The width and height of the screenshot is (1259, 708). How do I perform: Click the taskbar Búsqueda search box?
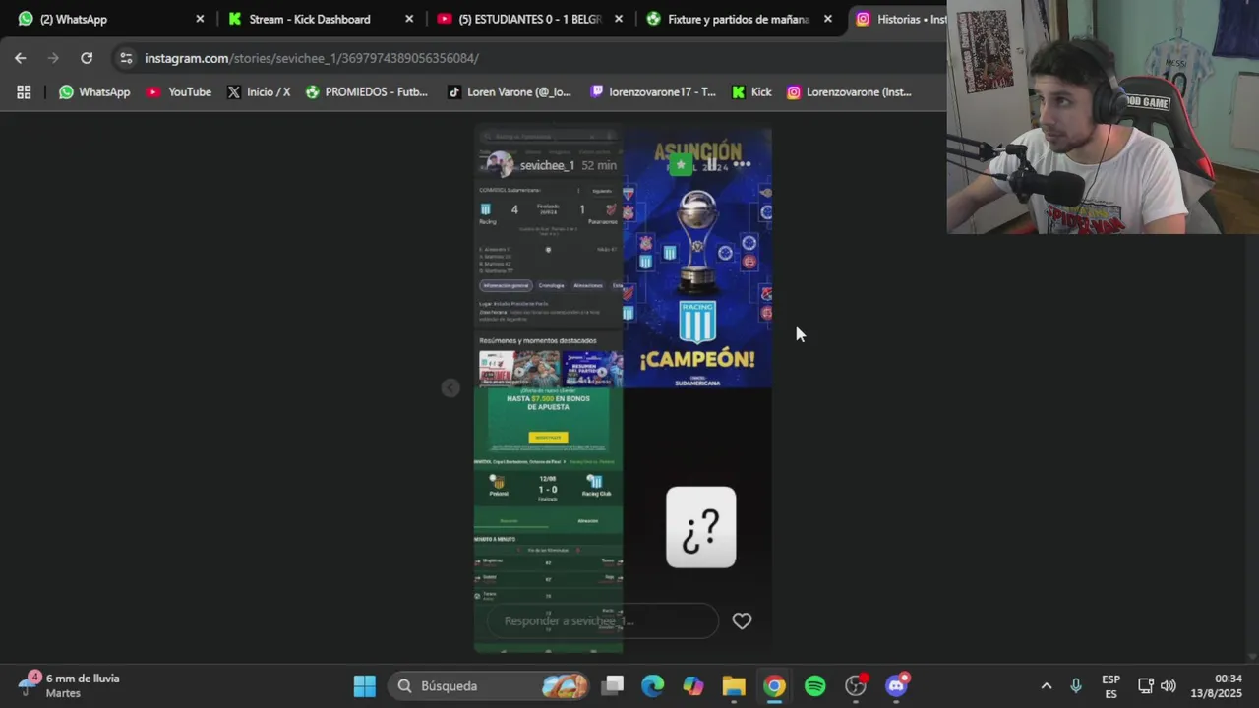coord(489,685)
